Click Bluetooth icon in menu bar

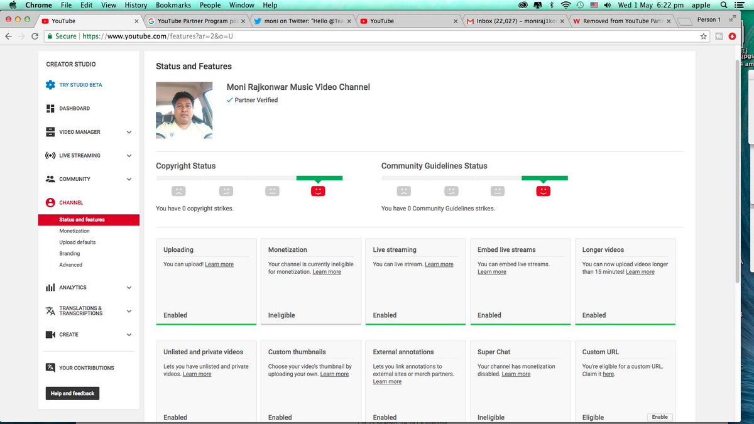[552, 5]
